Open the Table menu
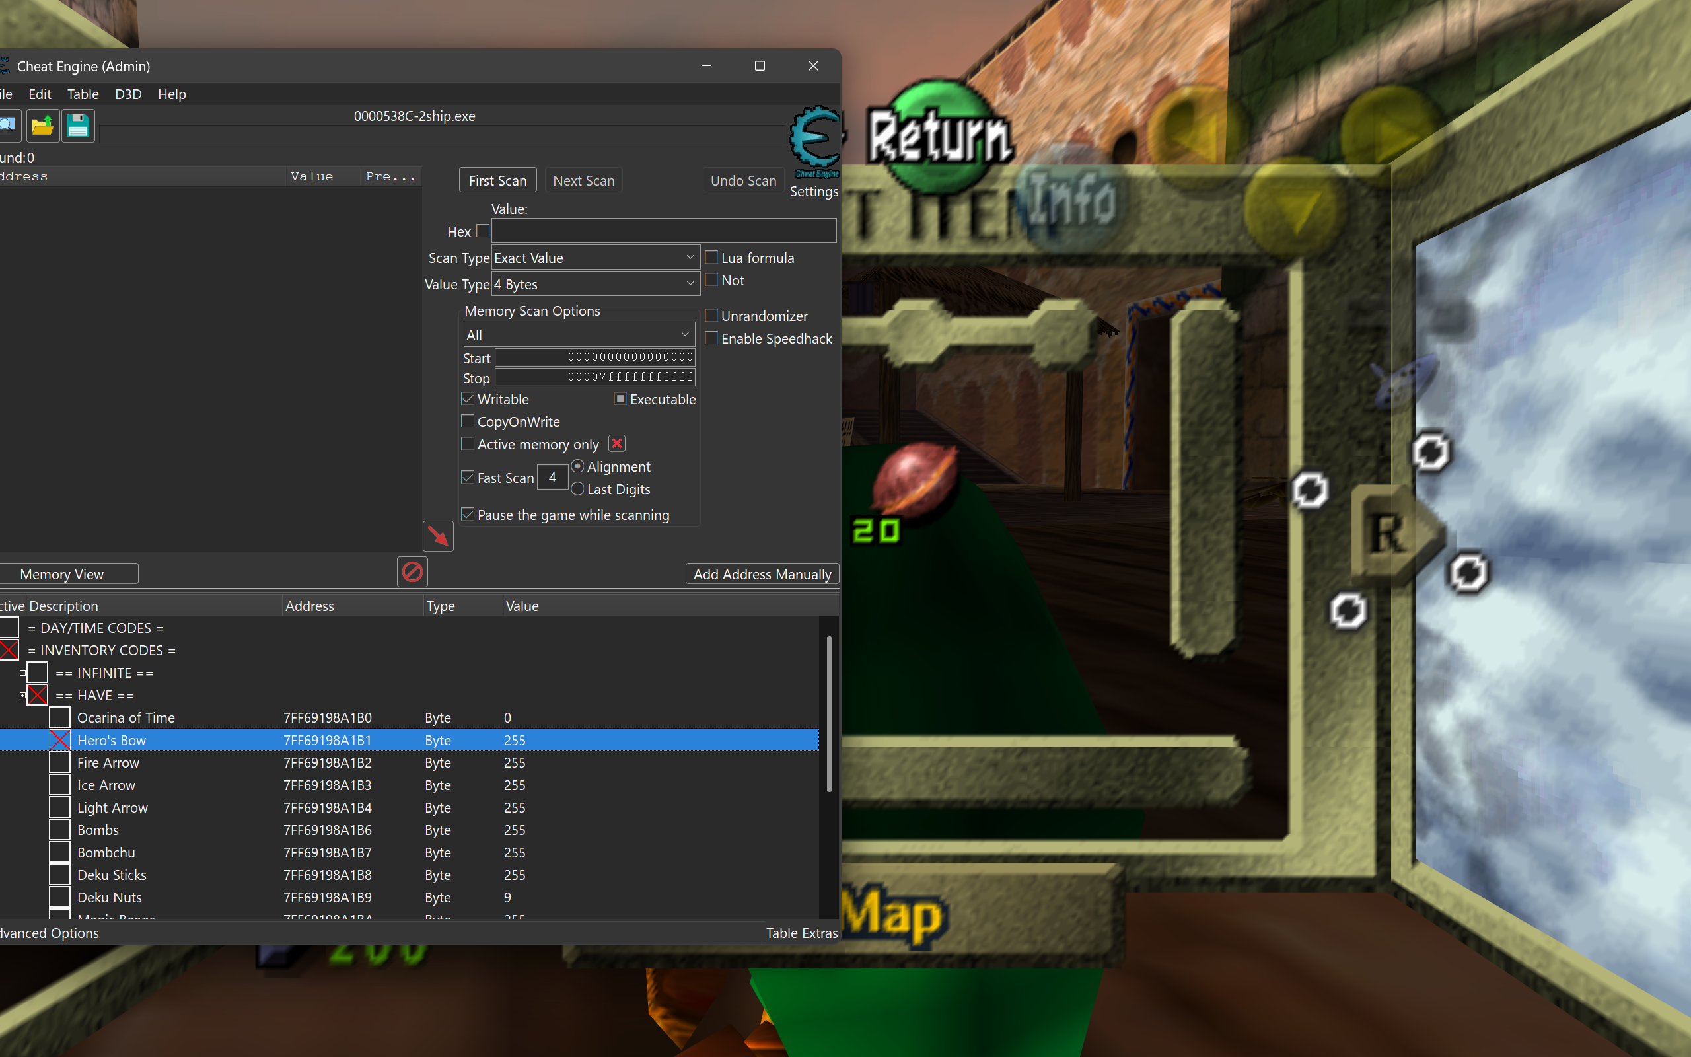This screenshot has height=1057, width=1691. [83, 94]
